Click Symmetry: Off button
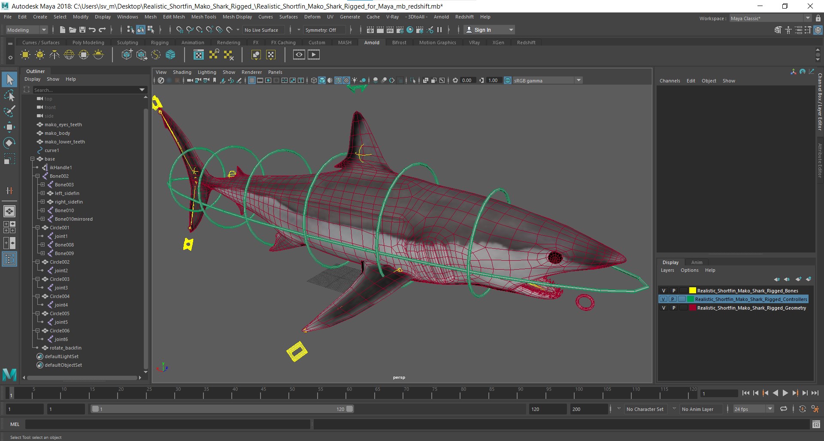 pos(324,30)
